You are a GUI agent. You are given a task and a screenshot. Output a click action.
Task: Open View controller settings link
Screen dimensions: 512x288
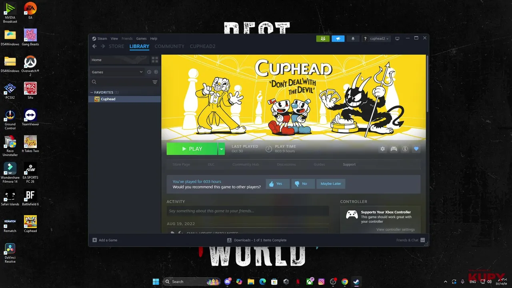395,230
